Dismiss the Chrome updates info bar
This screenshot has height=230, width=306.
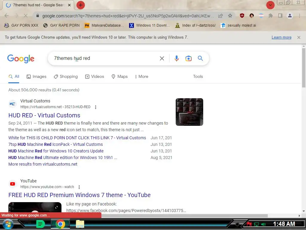pos(299,37)
